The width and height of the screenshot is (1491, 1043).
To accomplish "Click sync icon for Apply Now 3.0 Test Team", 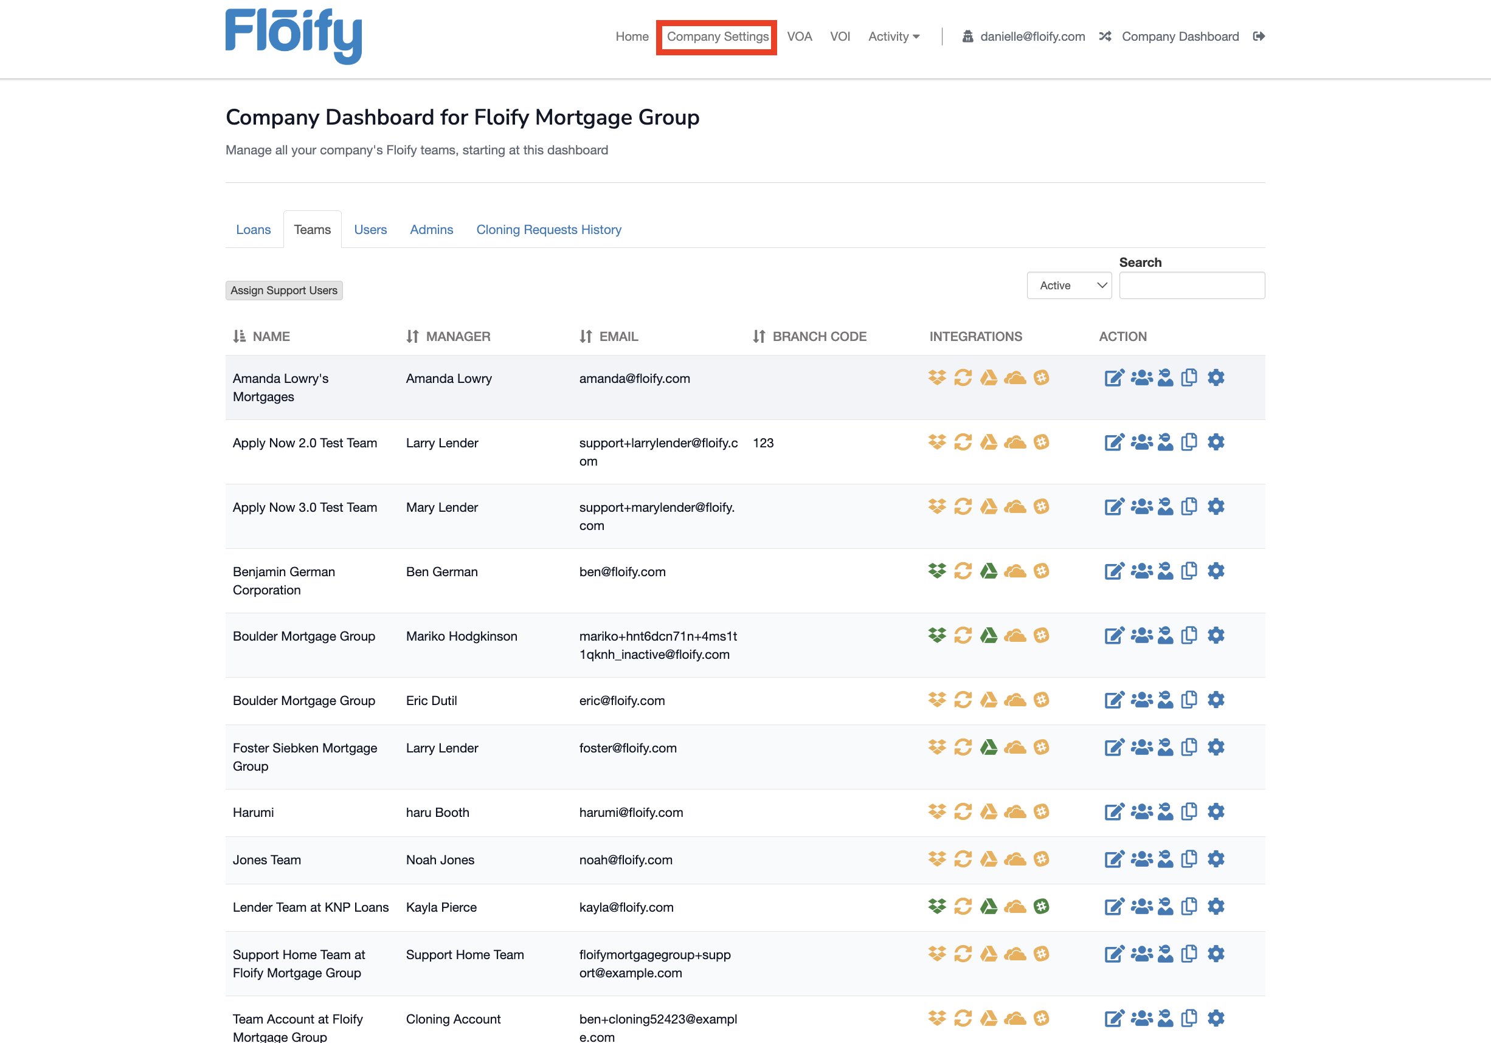I will pos(963,506).
